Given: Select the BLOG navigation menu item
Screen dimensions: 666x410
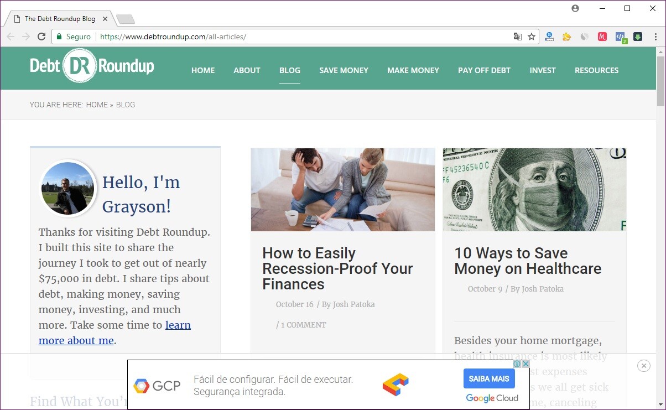Looking at the screenshot, I should pyautogui.click(x=290, y=70).
